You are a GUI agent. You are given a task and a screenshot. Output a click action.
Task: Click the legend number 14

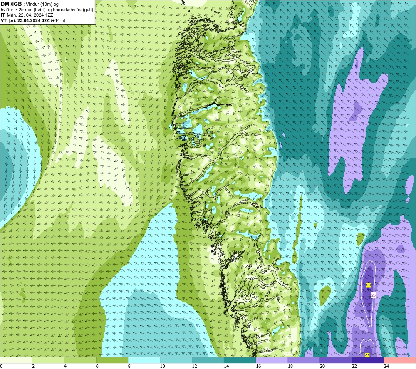coord(226,366)
